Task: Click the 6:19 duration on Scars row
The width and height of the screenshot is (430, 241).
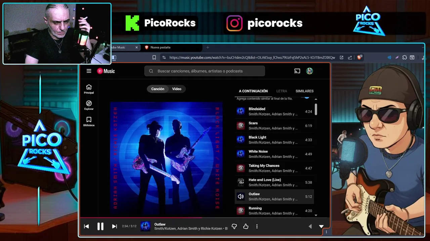Action: 308,126
